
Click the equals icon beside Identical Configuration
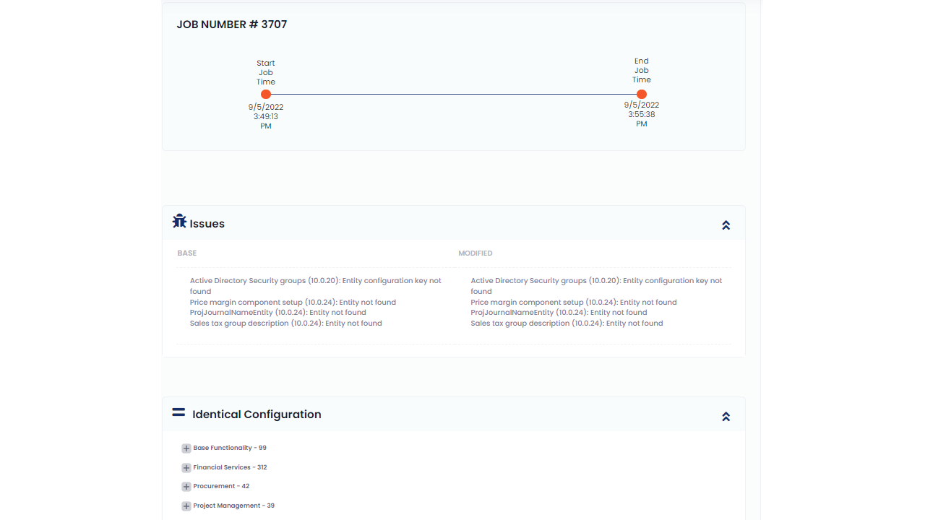pyautogui.click(x=178, y=412)
